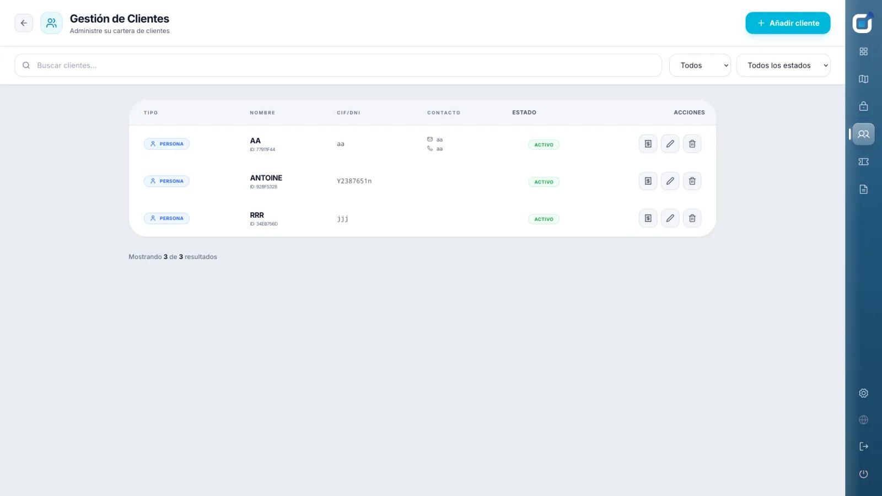
Task: Edit client ANTOINE with pencil icon
Action: (670, 181)
